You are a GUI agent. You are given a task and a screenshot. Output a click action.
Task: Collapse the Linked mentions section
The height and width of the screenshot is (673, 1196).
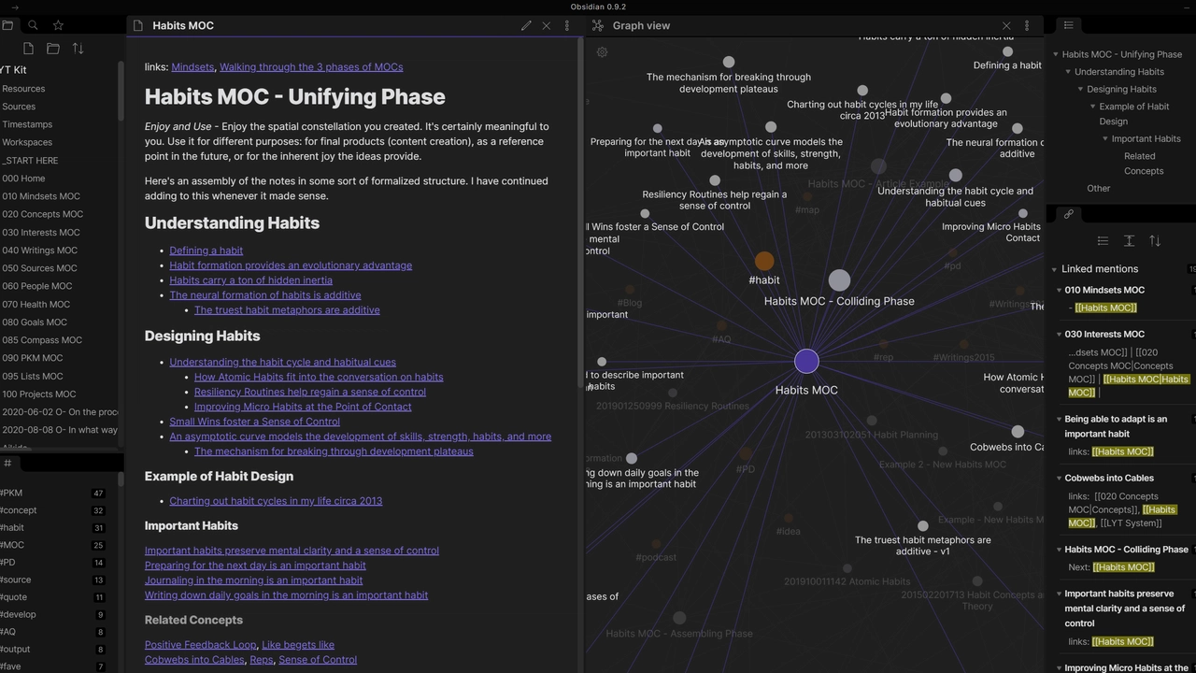[1055, 269]
